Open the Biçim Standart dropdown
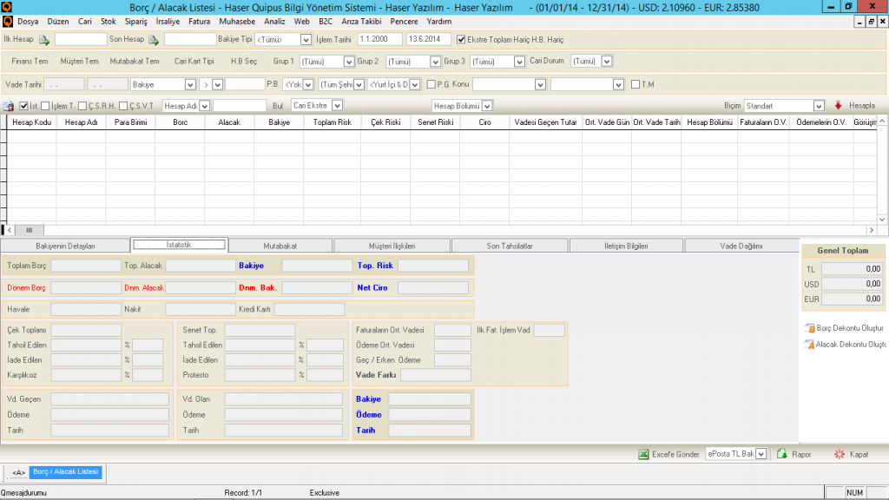 [819, 106]
